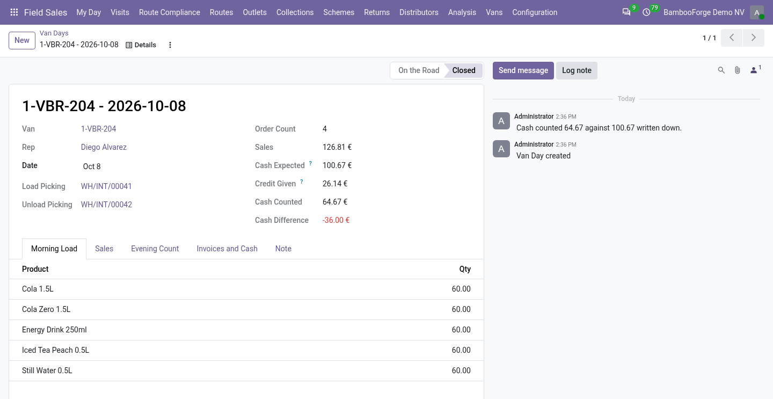
Task: Open the Van Days breadcrumb link
Action: (54, 33)
